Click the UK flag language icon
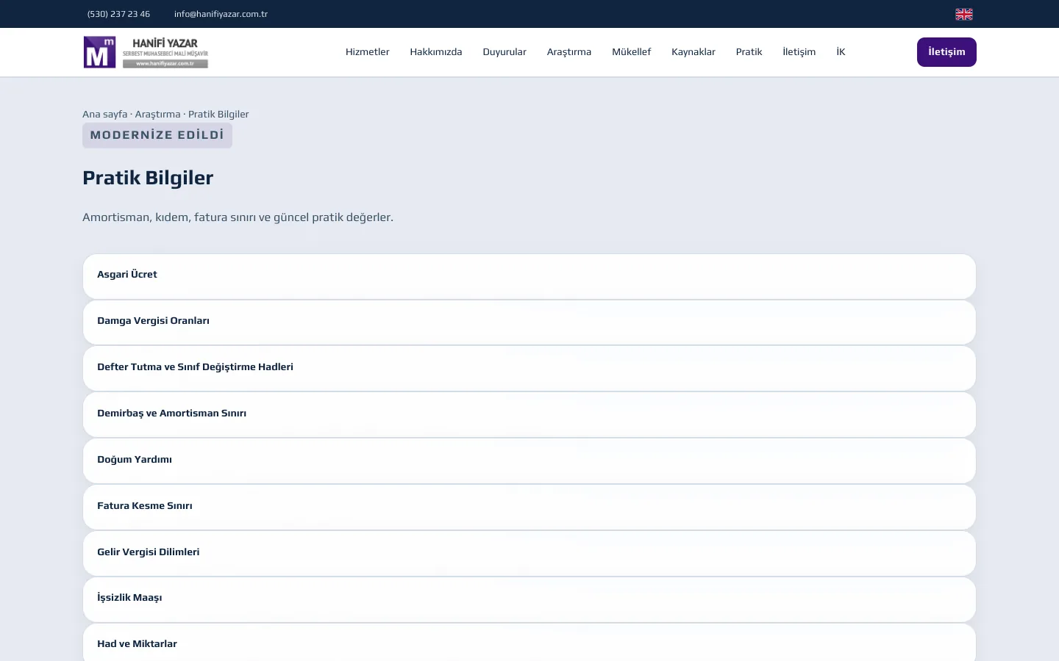1059x661 pixels. [x=963, y=14]
